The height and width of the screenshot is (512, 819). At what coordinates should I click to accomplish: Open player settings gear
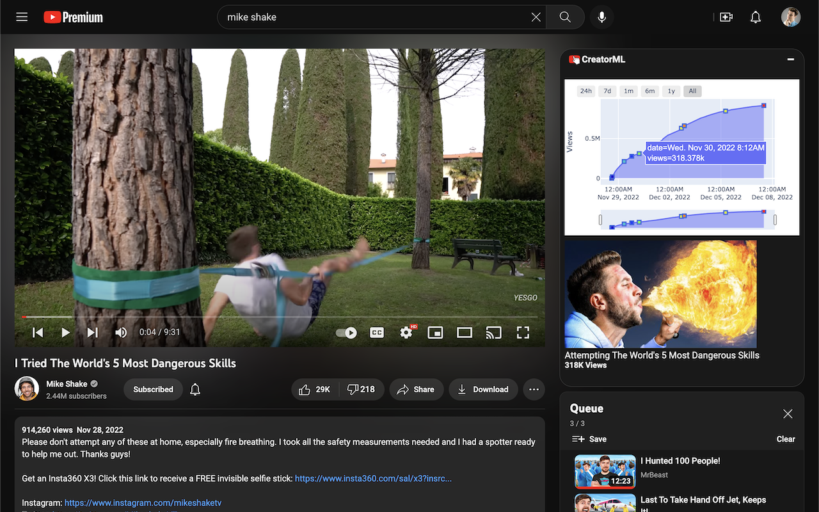pyautogui.click(x=406, y=333)
